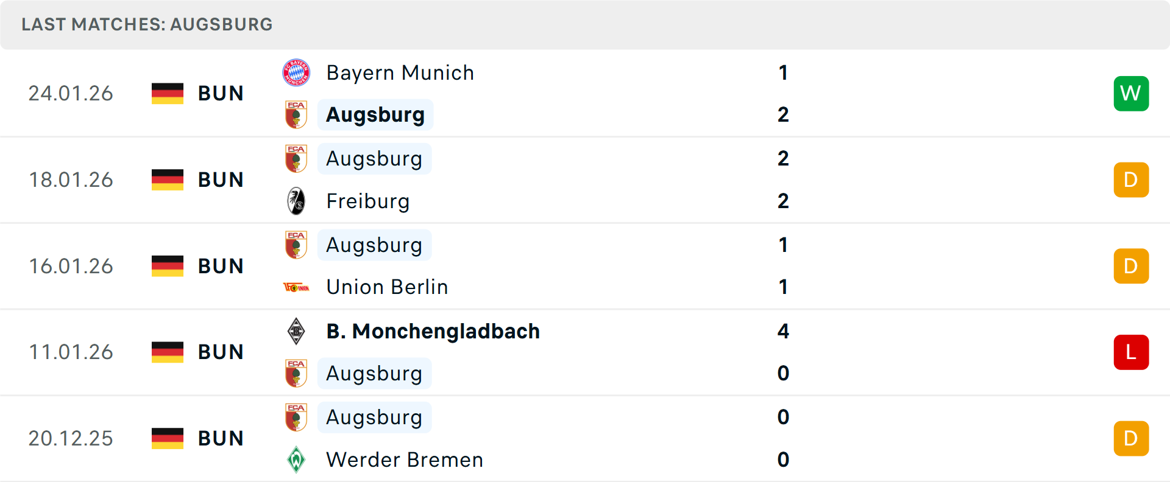Screen dimensions: 1170x482
Task: Open the Bayern Munich team page link
Action: (400, 72)
